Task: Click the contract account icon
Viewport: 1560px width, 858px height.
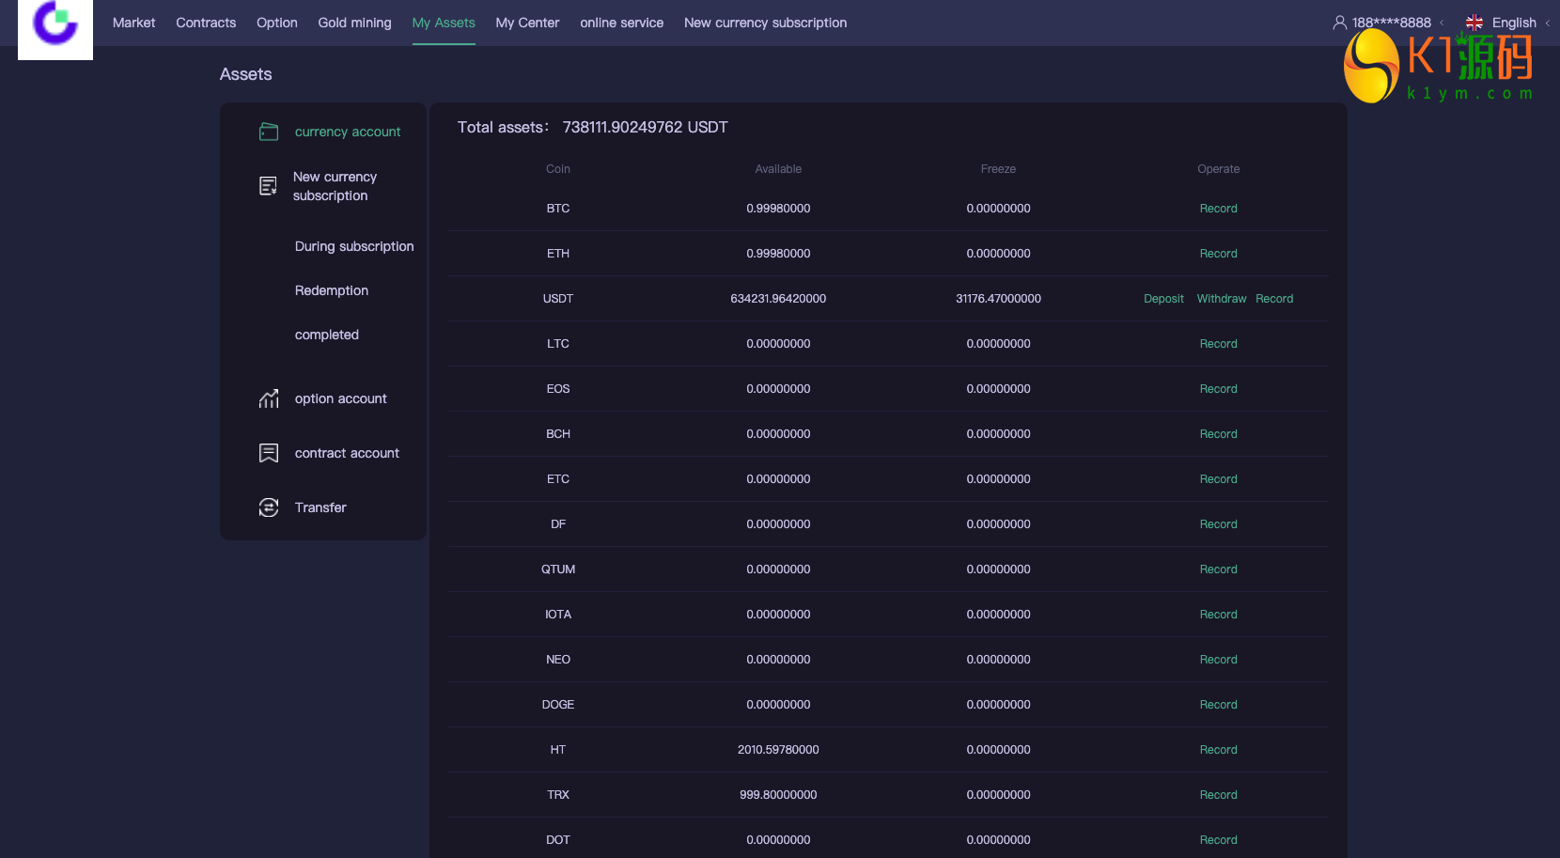Action: (x=269, y=453)
